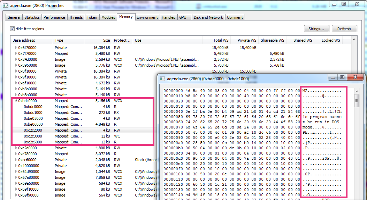Open the Handles tab

[168, 17]
